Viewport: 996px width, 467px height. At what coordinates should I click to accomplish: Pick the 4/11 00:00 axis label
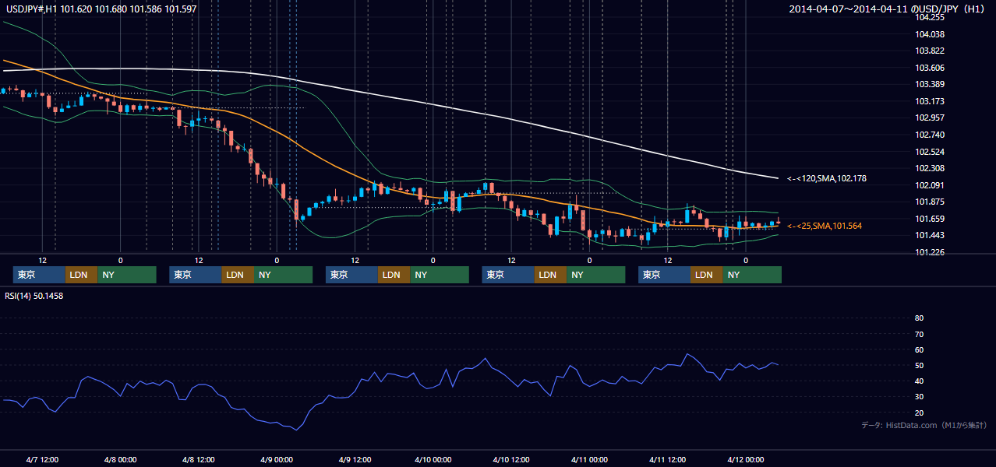[x=589, y=459]
